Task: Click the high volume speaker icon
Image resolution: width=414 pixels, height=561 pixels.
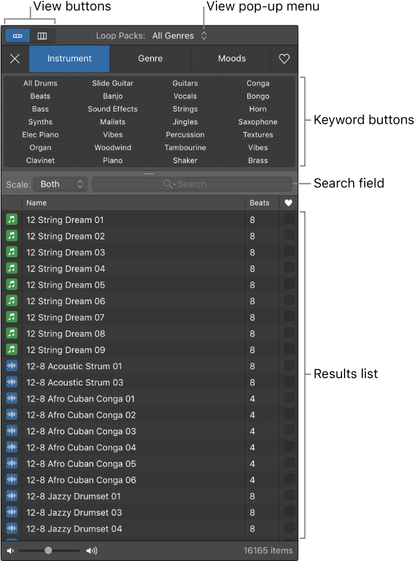Action: pos(92,551)
